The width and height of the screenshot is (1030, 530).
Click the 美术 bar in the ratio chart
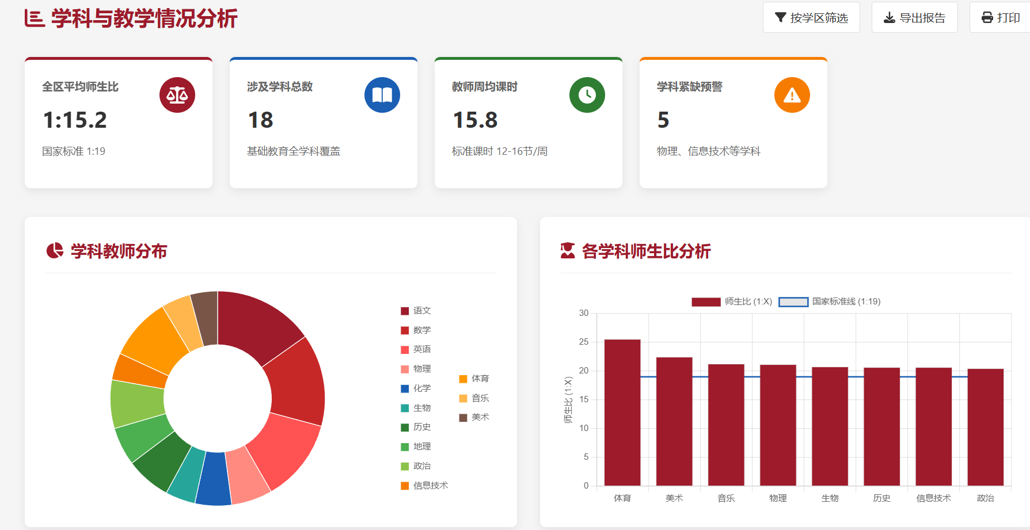[x=674, y=421]
